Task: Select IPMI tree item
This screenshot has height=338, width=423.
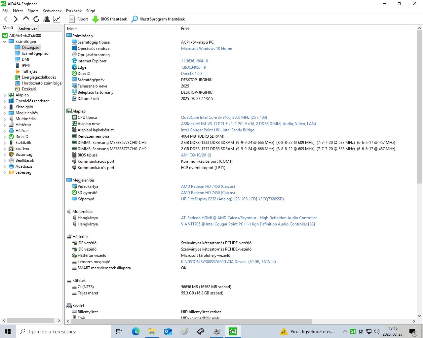Action: tap(26, 65)
